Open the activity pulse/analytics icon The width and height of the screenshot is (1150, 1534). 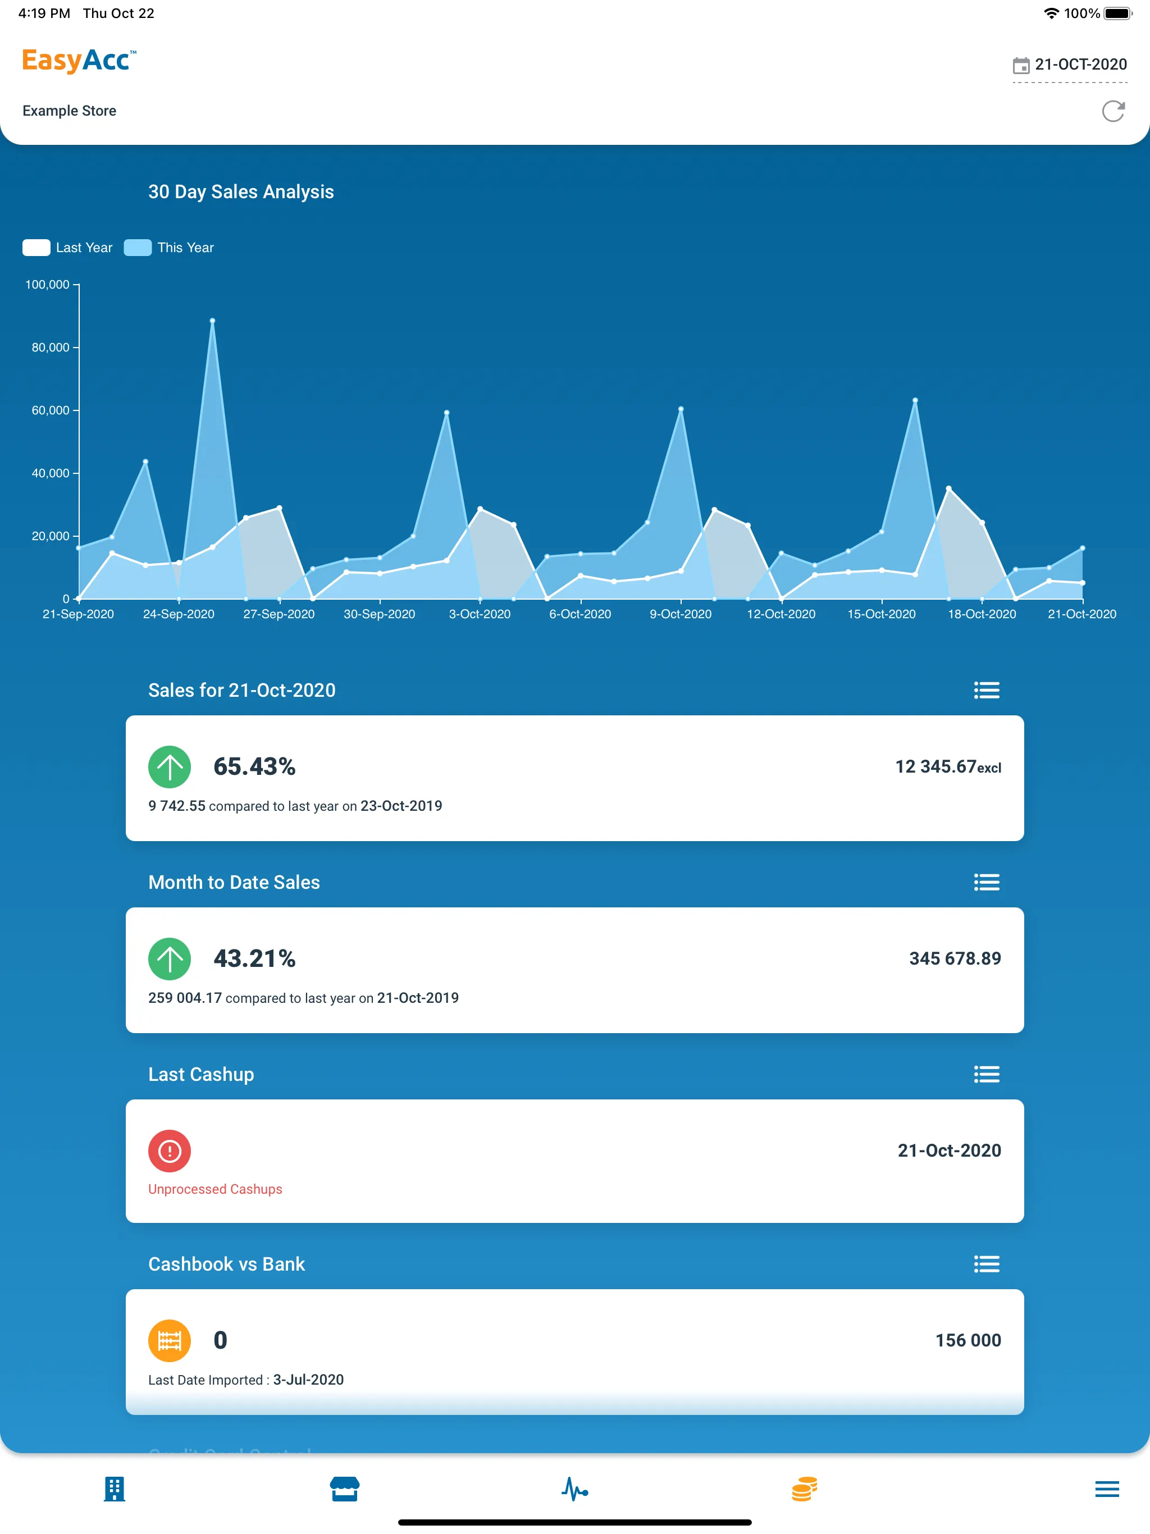click(x=575, y=1488)
